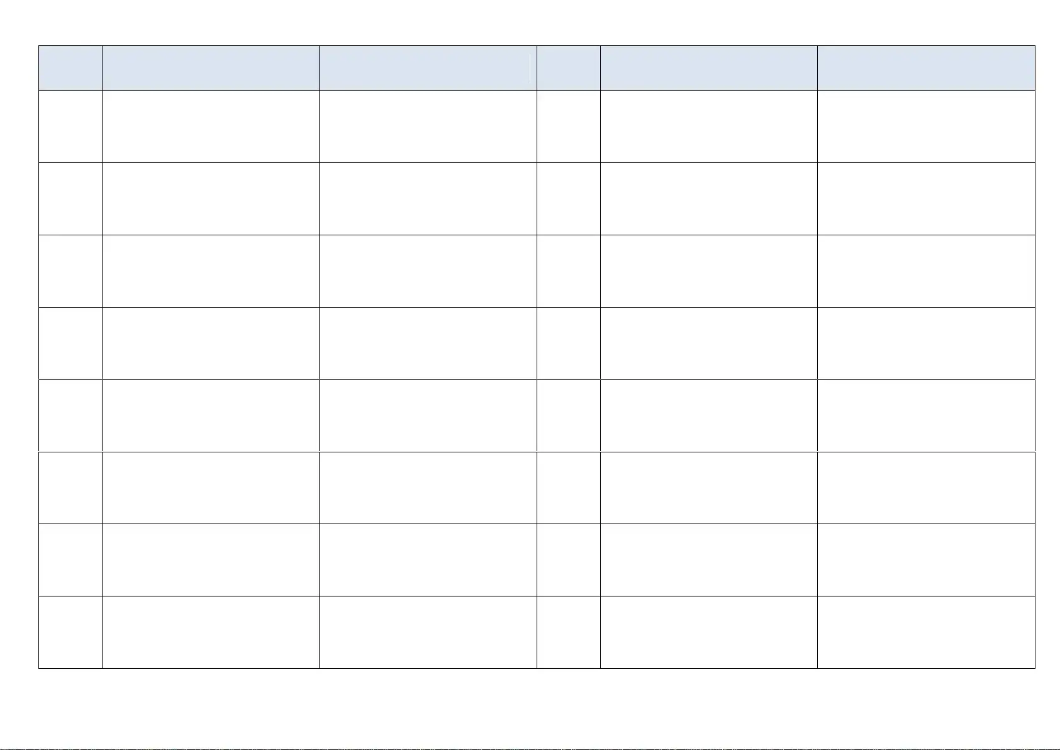
Task: Place cursor in first body row, second column
Action: [x=210, y=126]
